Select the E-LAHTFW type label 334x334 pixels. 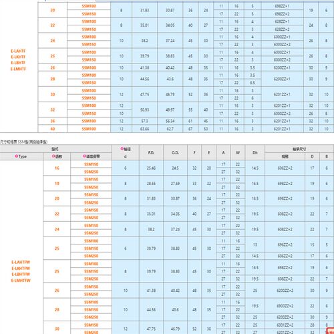[21, 263]
